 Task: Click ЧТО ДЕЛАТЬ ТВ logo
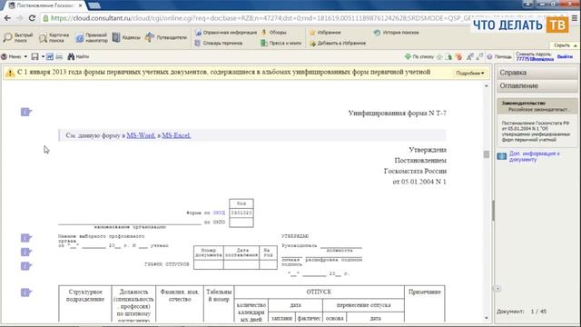(x=520, y=25)
